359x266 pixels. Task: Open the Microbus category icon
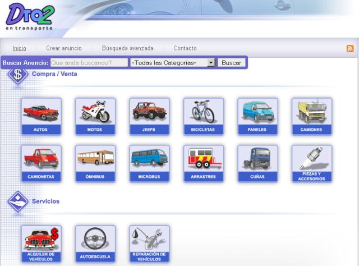coord(149,163)
